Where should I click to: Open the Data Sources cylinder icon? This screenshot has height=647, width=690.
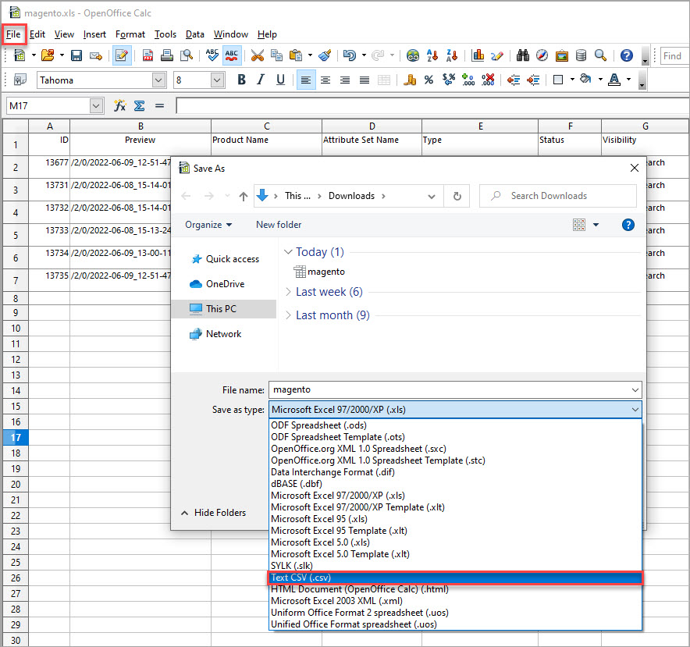pyautogui.click(x=581, y=55)
